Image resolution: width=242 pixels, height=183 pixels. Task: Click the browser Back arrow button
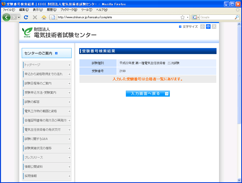tap(6, 17)
